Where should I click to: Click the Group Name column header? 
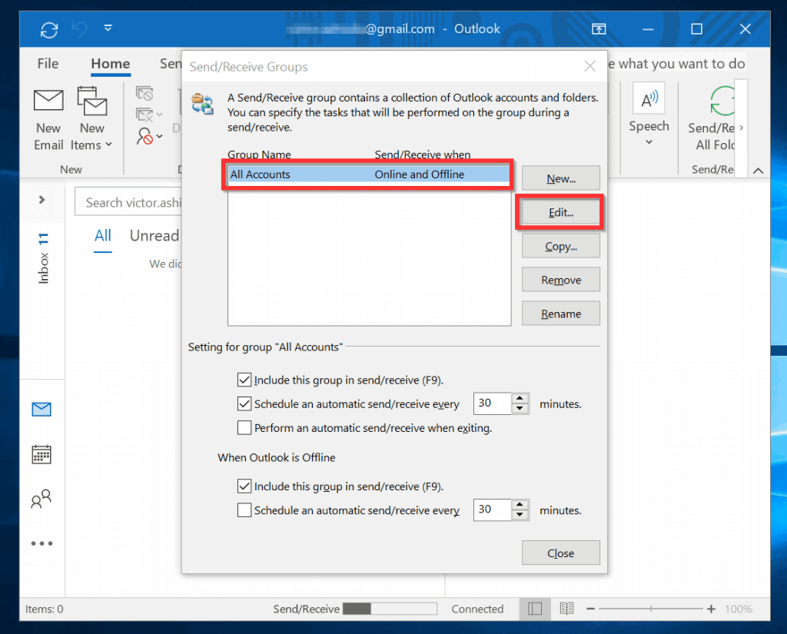click(259, 154)
